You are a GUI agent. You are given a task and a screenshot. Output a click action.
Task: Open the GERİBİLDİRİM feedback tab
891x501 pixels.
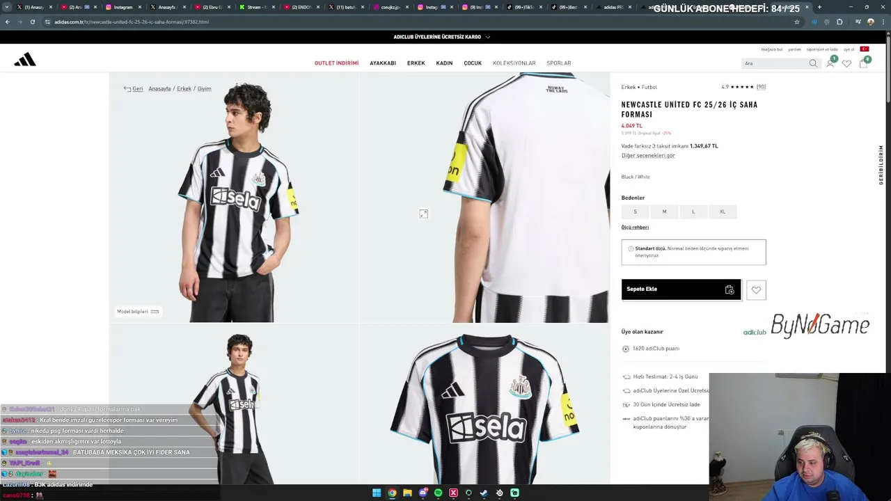coord(881,165)
